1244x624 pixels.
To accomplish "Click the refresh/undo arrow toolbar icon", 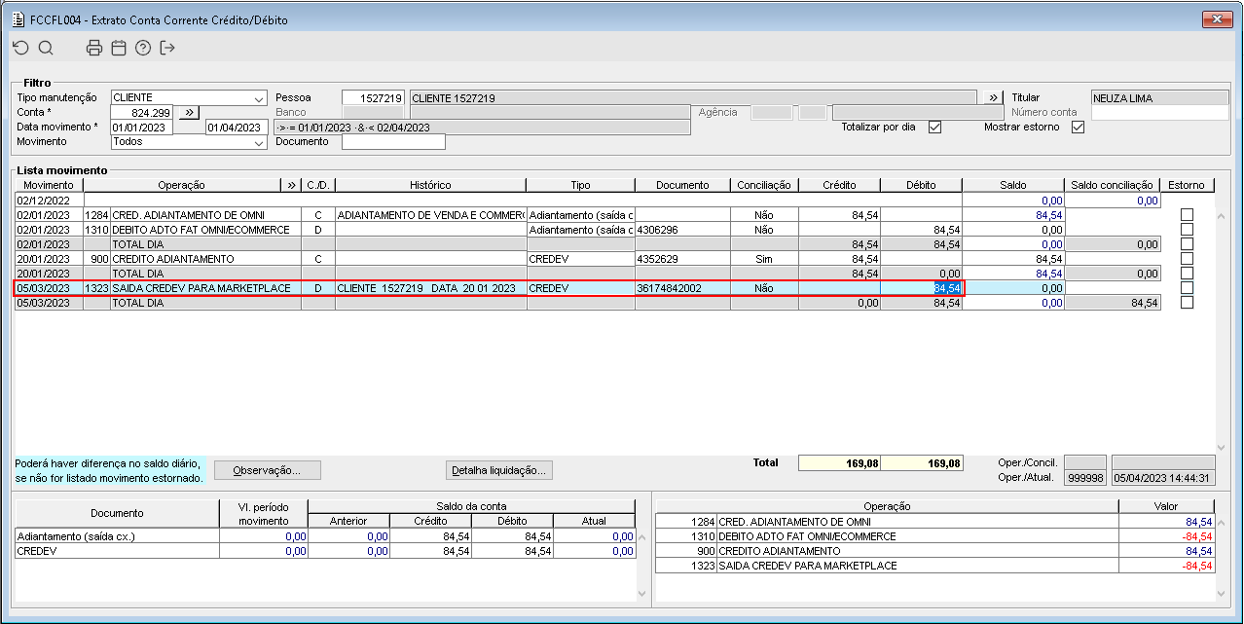I will point(20,48).
